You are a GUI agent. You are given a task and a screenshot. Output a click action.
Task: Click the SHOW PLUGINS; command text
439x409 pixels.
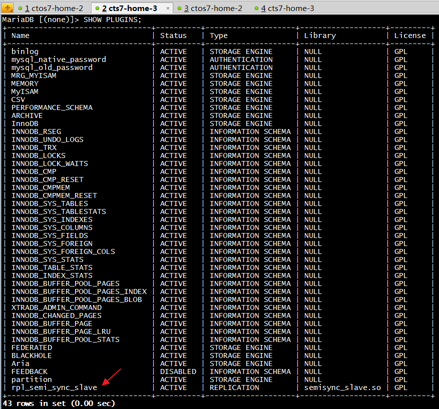(x=112, y=20)
